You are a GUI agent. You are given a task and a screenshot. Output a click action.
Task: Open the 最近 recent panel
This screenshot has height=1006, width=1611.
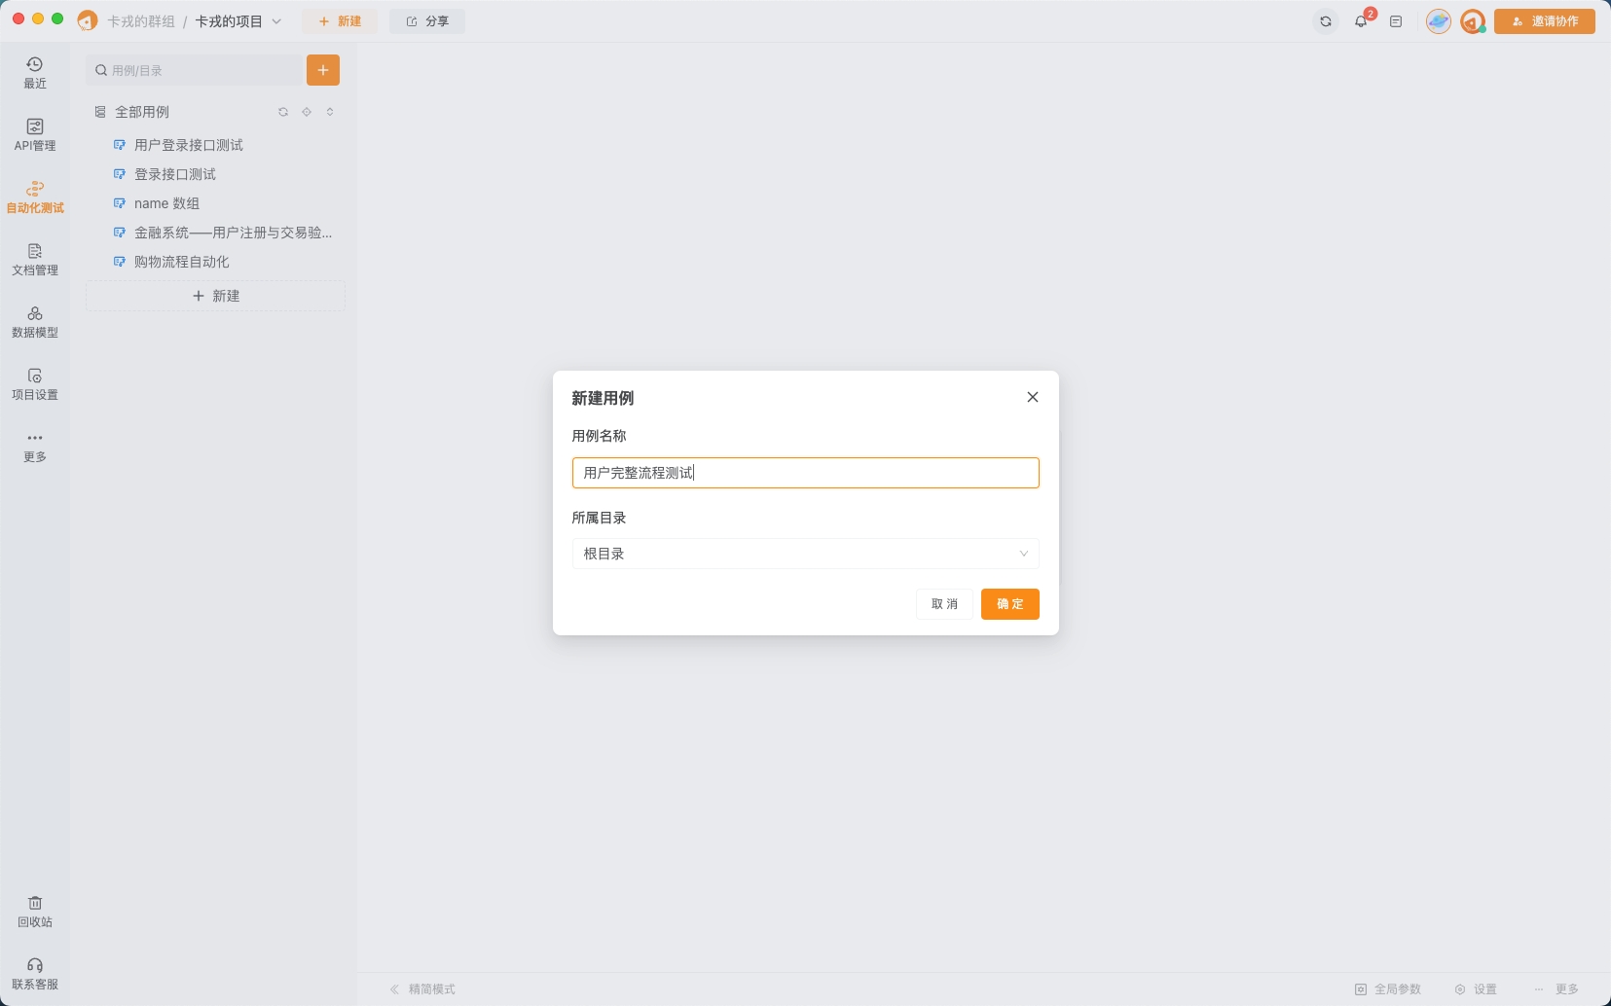coord(35,72)
